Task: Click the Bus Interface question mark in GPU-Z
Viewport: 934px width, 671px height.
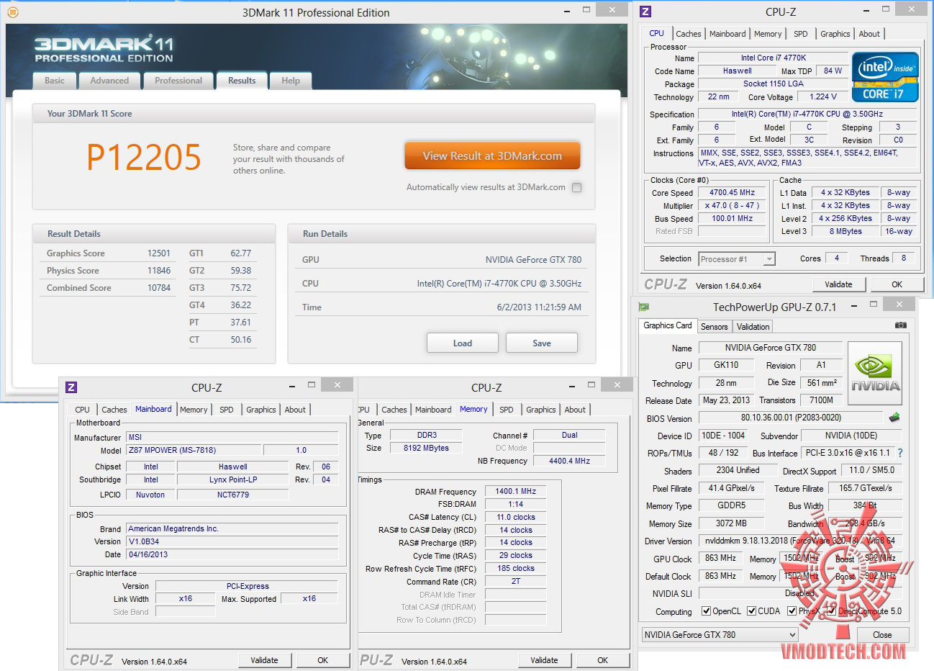Action: click(900, 453)
